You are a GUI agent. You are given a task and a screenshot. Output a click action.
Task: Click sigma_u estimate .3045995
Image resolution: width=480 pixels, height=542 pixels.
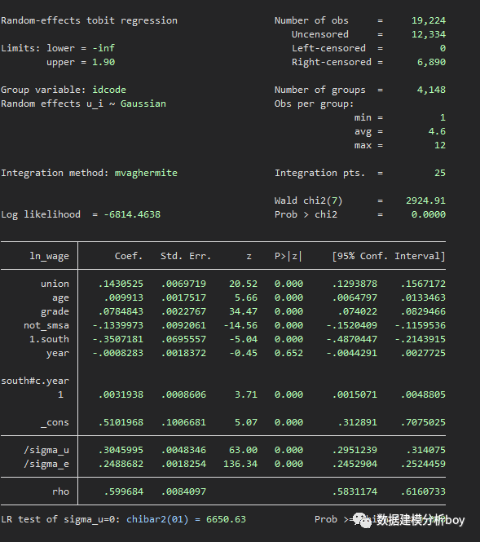click(x=121, y=450)
